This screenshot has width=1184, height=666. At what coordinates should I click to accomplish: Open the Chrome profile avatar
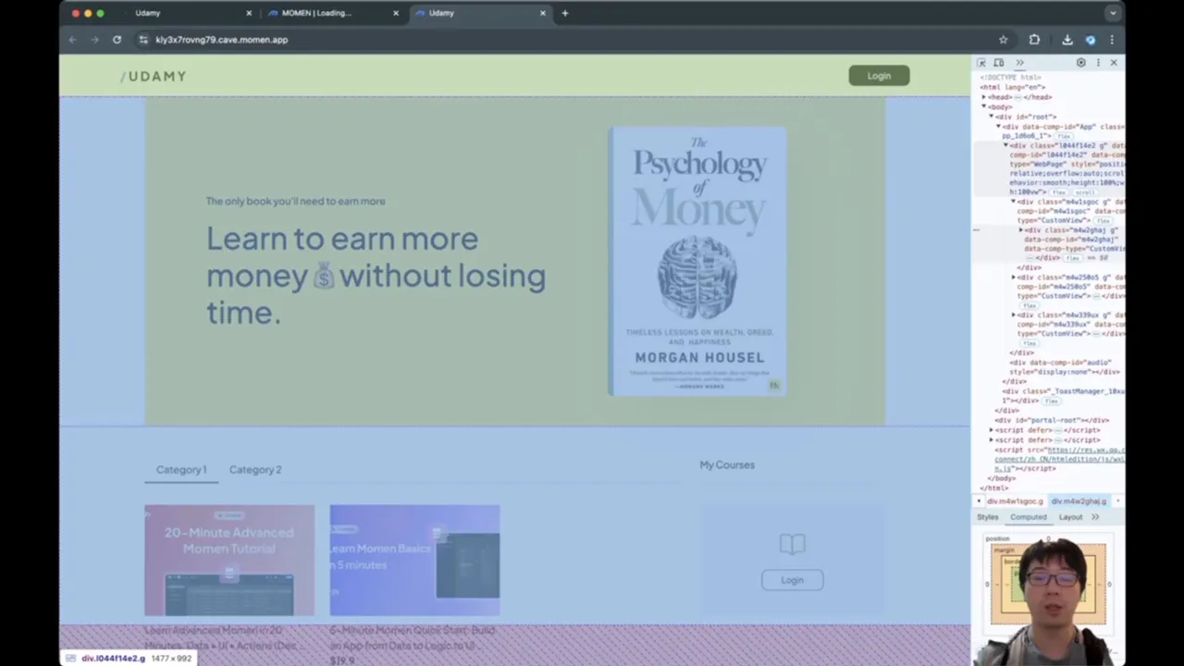tap(1091, 40)
